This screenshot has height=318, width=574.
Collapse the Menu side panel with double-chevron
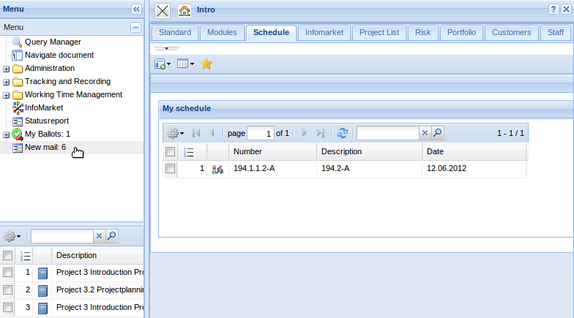[x=136, y=9]
